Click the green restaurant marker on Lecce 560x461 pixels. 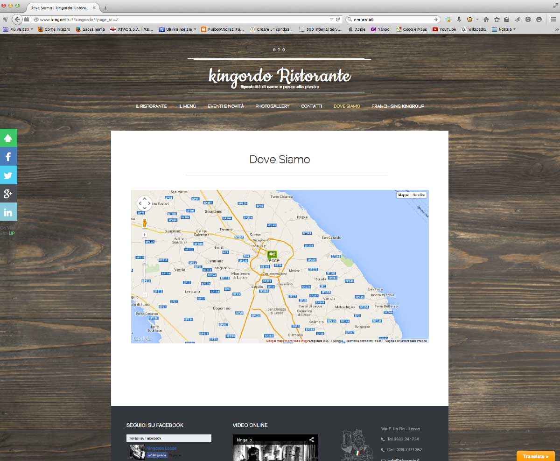272,254
